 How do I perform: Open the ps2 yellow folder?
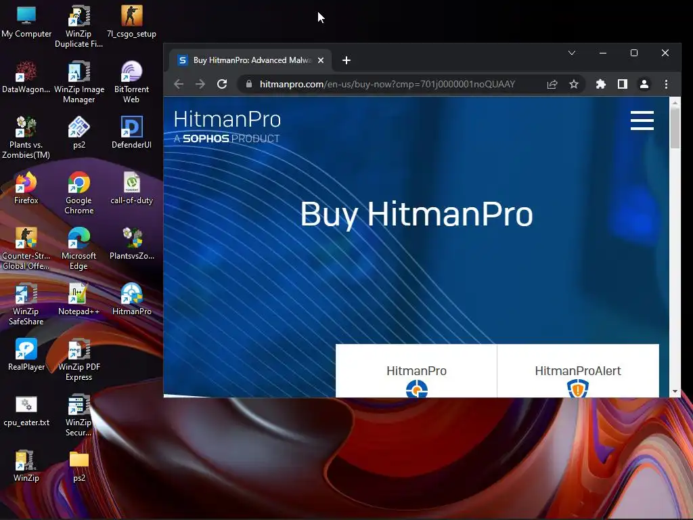coord(79,466)
